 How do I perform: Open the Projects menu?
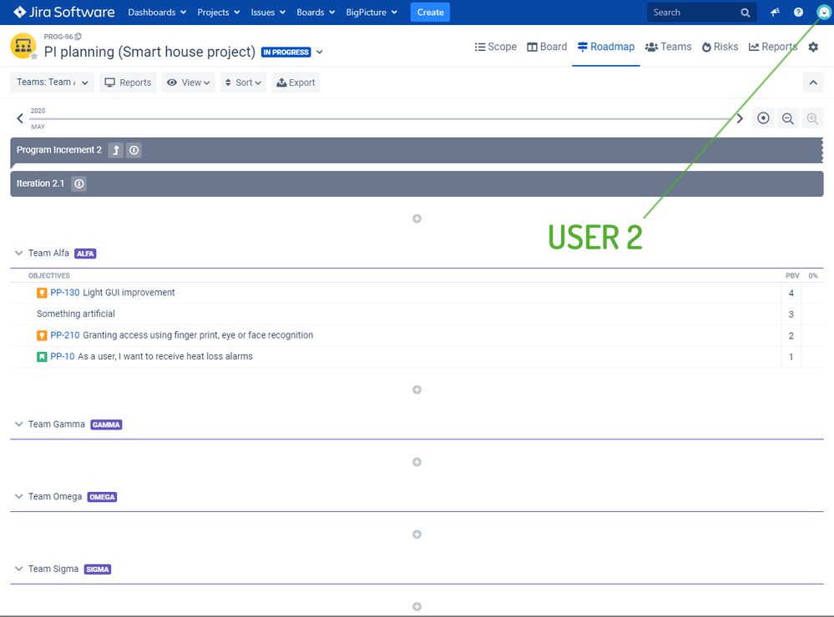[x=218, y=13]
